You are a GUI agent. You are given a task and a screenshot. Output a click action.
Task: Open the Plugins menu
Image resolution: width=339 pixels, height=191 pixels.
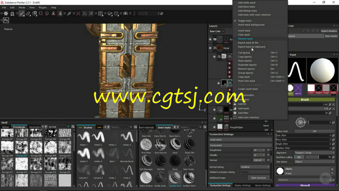click(x=43, y=8)
